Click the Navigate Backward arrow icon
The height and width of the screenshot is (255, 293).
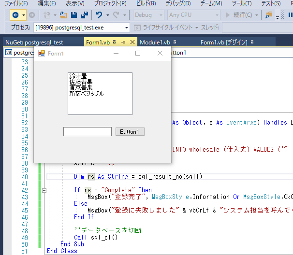[x=15, y=15]
